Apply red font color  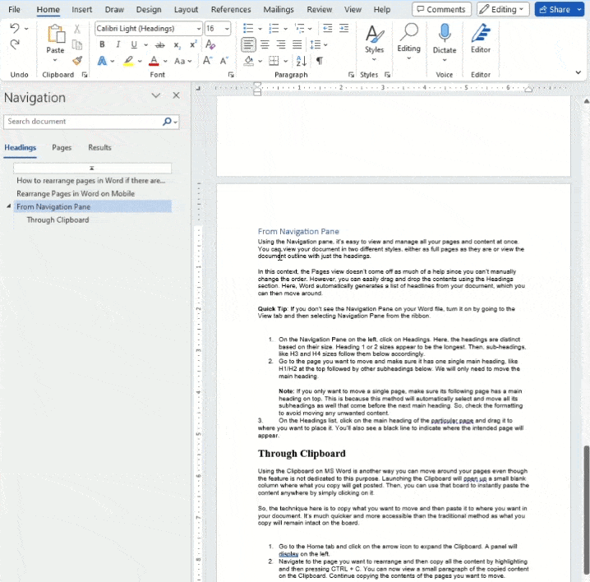point(154,61)
